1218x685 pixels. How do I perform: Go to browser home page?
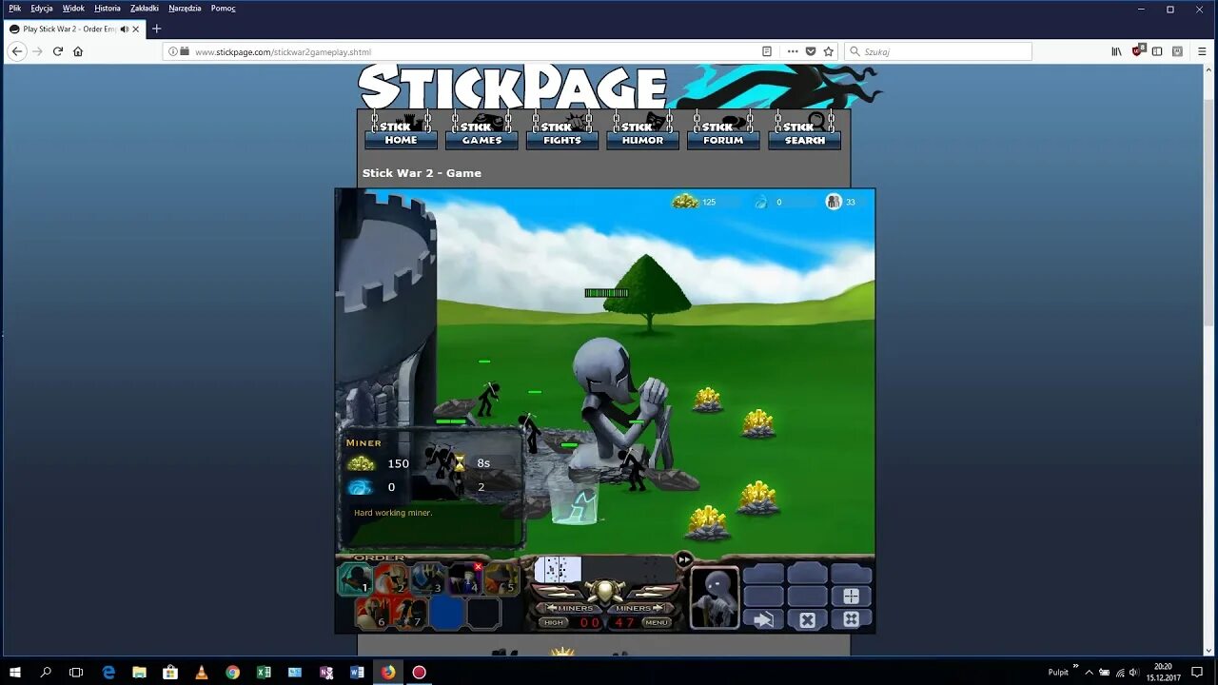click(x=78, y=51)
